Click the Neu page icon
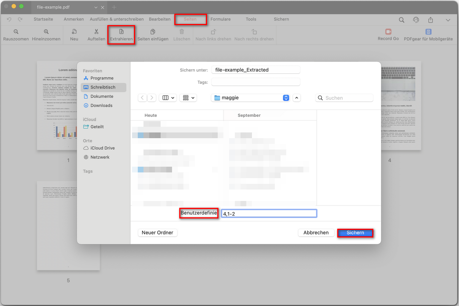Image resolution: width=459 pixels, height=306 pixels. (74, 32)
